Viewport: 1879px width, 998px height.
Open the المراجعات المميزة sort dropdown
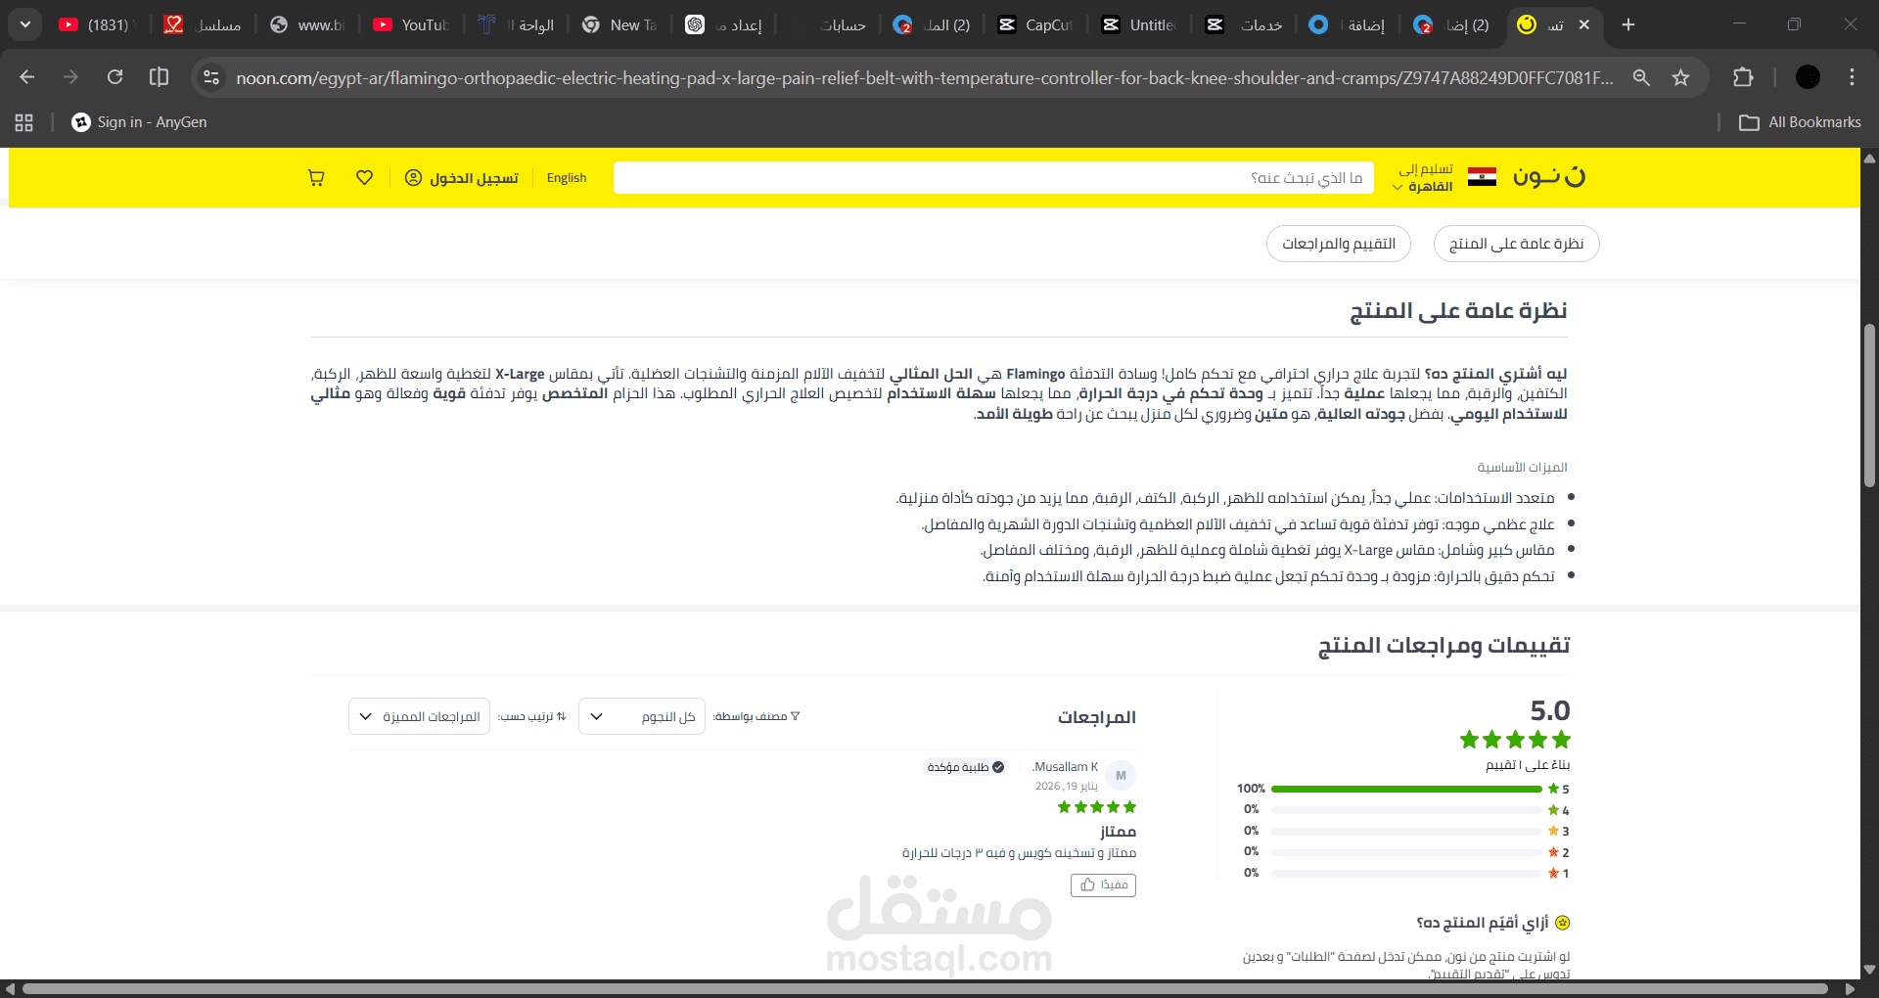coord(419,716)
